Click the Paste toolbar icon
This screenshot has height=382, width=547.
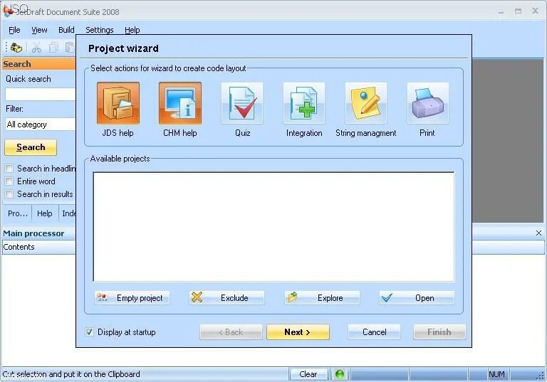click(70, 48)
